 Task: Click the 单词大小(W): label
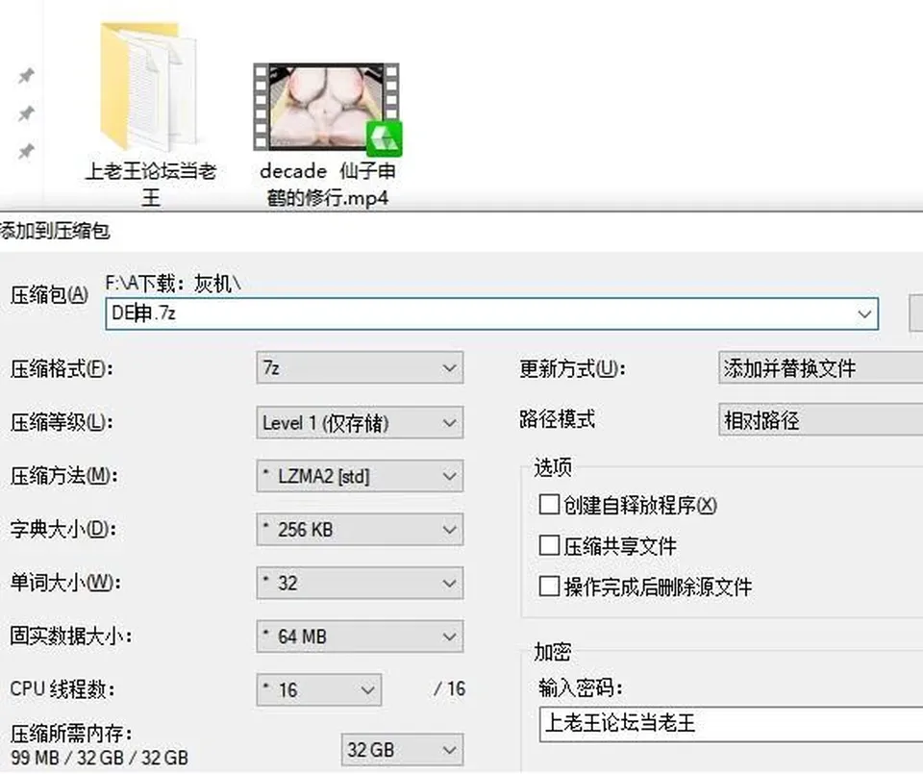[65, 583]
